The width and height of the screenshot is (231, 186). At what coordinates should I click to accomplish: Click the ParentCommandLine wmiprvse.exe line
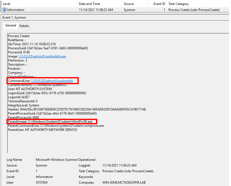click(56, 126)
